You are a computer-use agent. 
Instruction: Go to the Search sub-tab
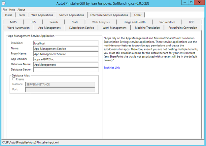(53, 22)
